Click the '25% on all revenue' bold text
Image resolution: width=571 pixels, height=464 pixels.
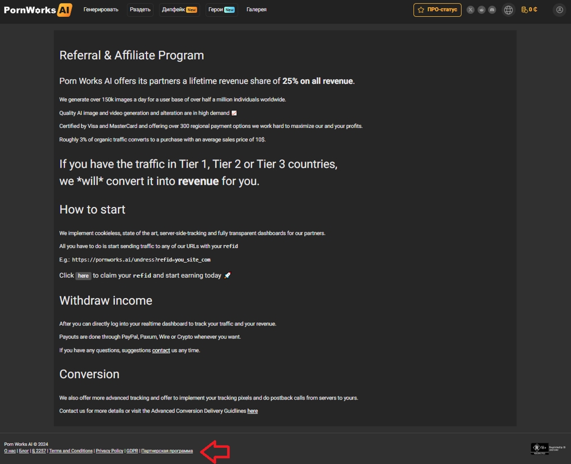(318, 81)
